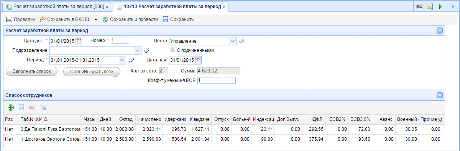This screenshot has height=151, width=460.
Task: Click the Таб.N Ф.И.О. column header
Action: [x=50, y=119]
